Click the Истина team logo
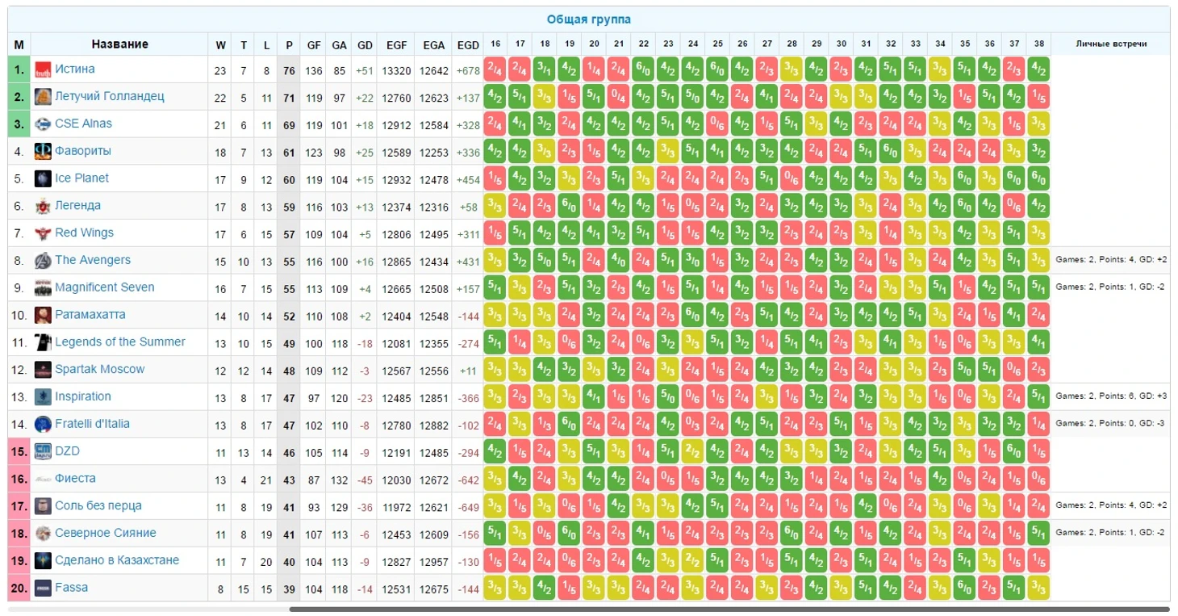 click(x=43, y=69)
